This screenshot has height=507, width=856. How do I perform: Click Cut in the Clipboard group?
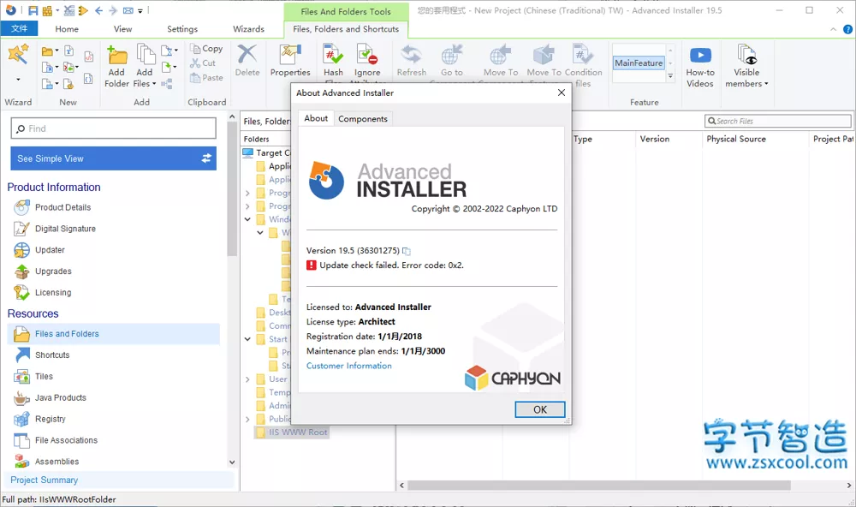pyautogui.click(x=203, y=63)
